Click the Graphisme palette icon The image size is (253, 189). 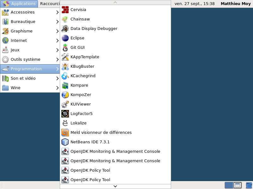coord(5,31)
